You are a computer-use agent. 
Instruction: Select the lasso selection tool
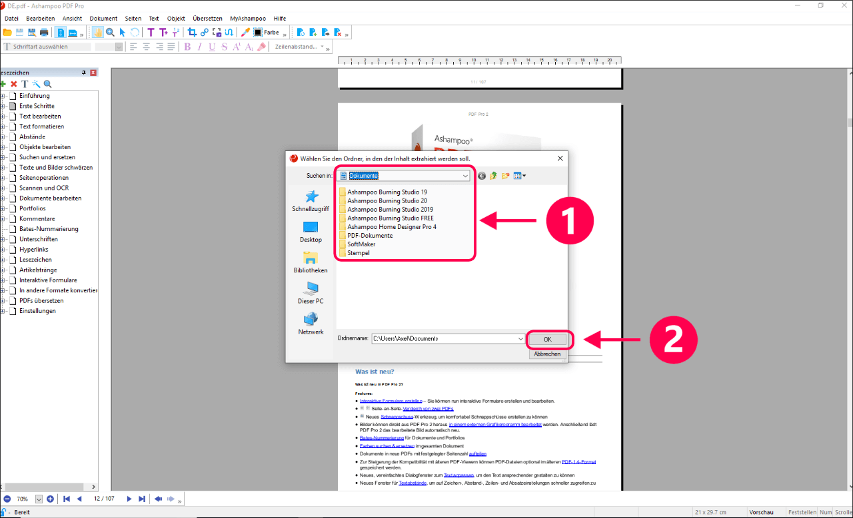pos(135,32)
